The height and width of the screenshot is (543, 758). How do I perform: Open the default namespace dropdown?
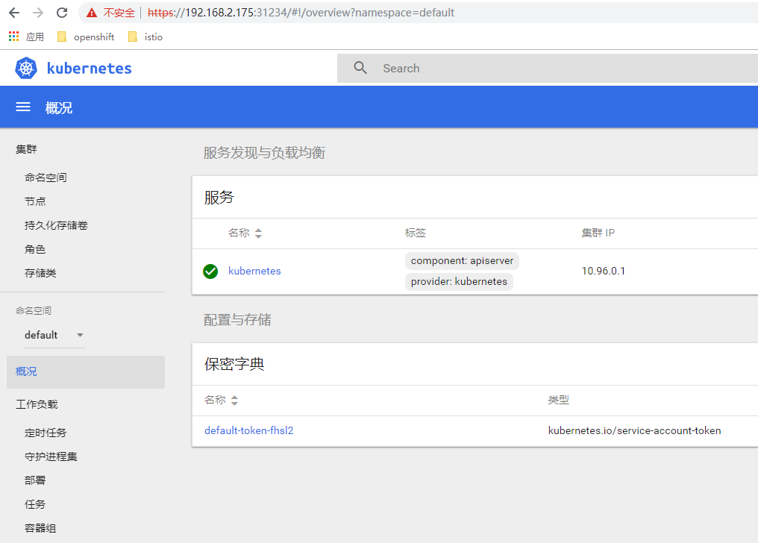click(54, 335)
